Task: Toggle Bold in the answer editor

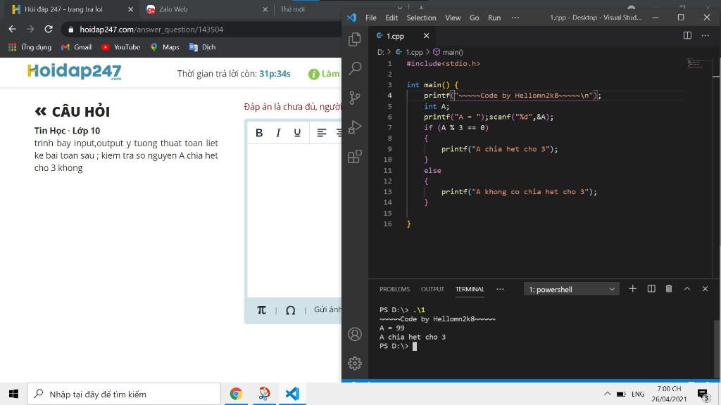Action: point(259,133)
